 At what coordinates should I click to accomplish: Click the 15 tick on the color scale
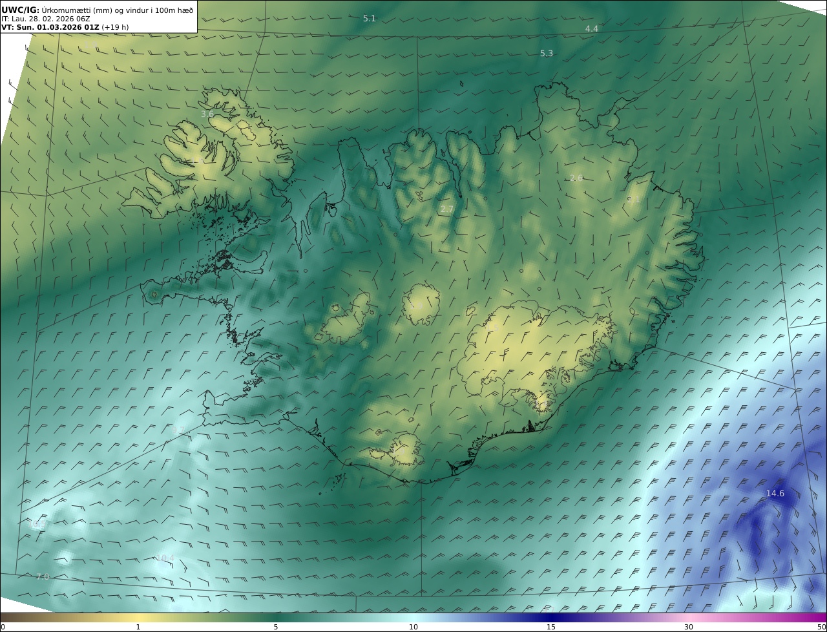click(x=551, y=627)
